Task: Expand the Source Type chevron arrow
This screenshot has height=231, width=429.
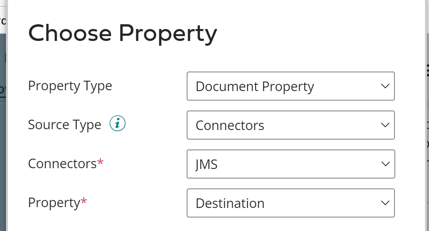Action: 385,125
